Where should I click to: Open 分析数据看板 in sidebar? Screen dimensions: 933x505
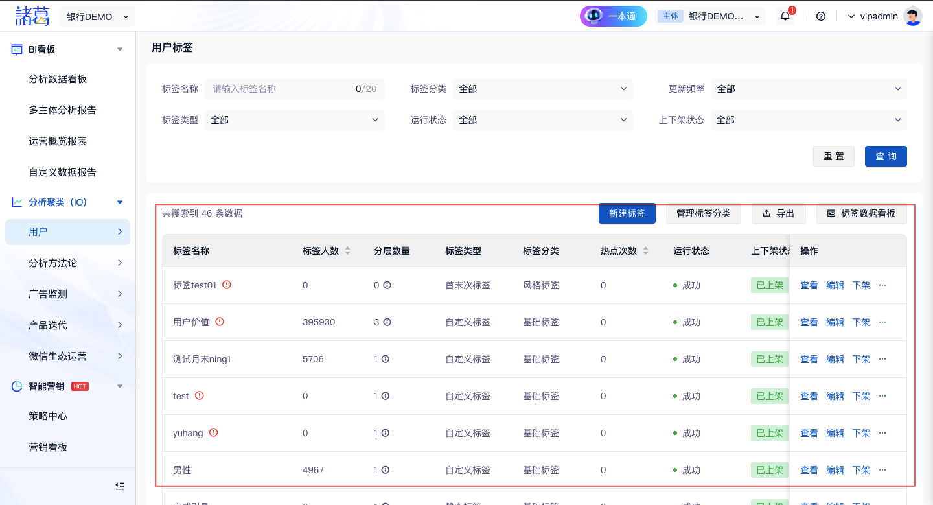click(x=58, y=79)
